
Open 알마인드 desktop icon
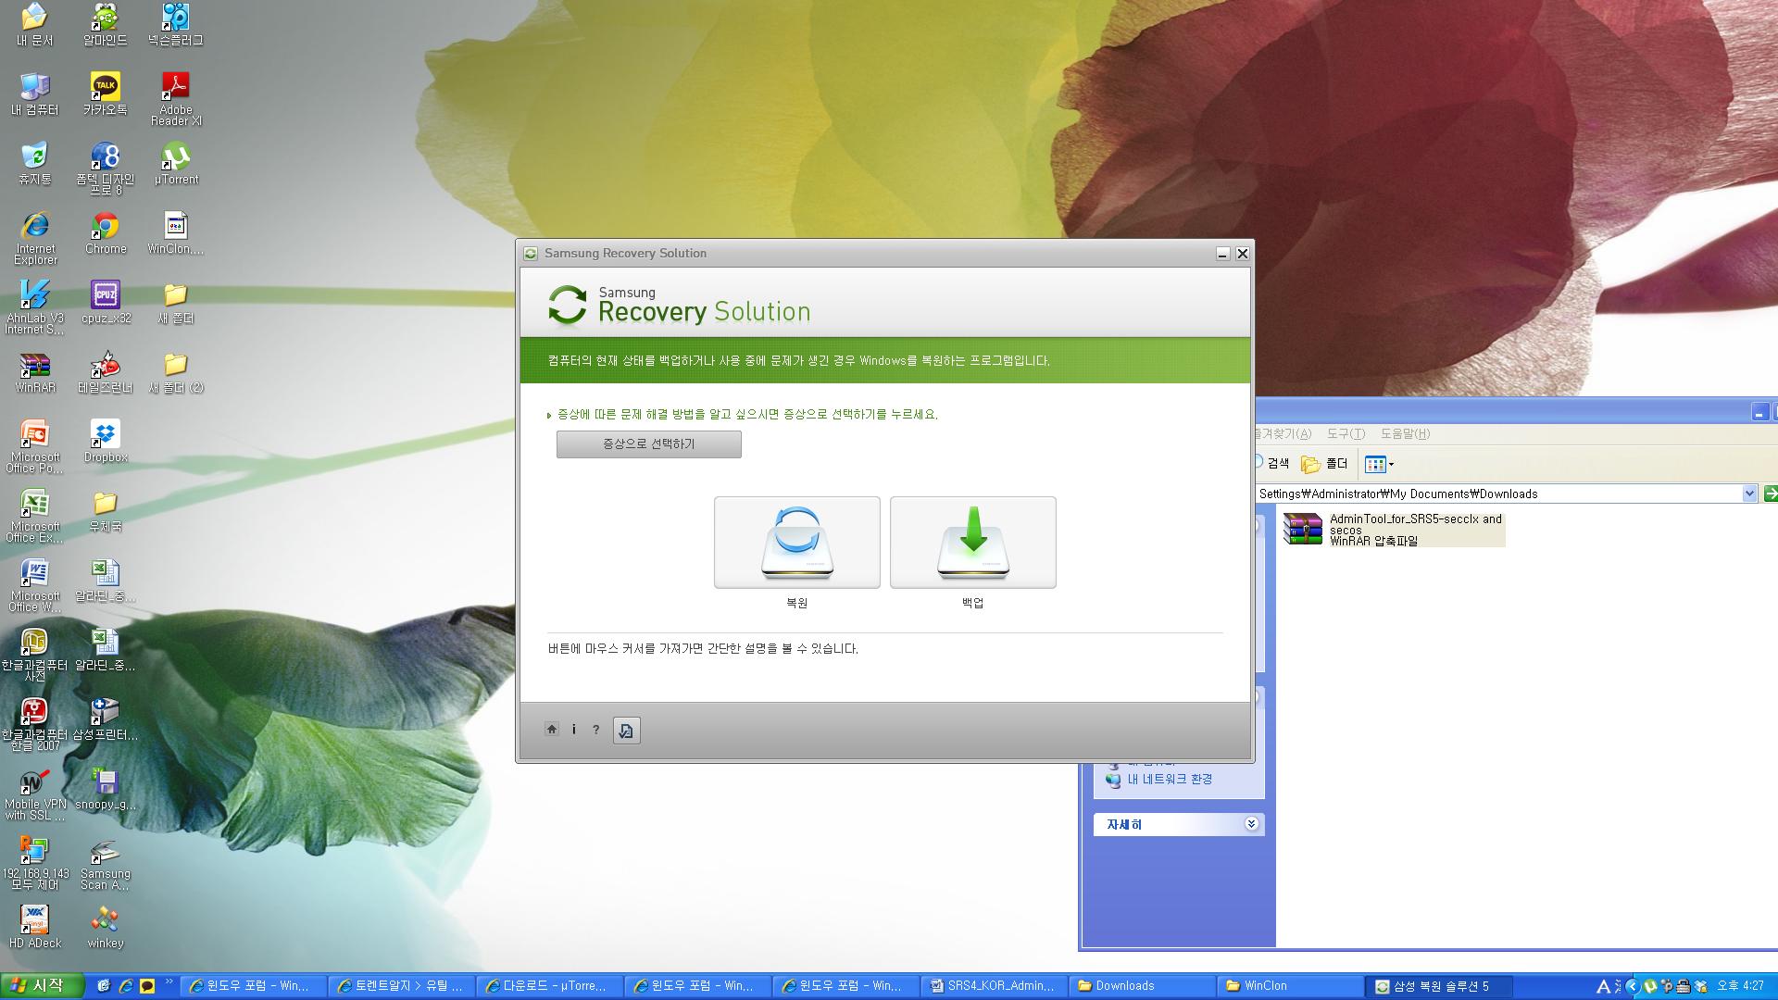click(x=106, y=25)
